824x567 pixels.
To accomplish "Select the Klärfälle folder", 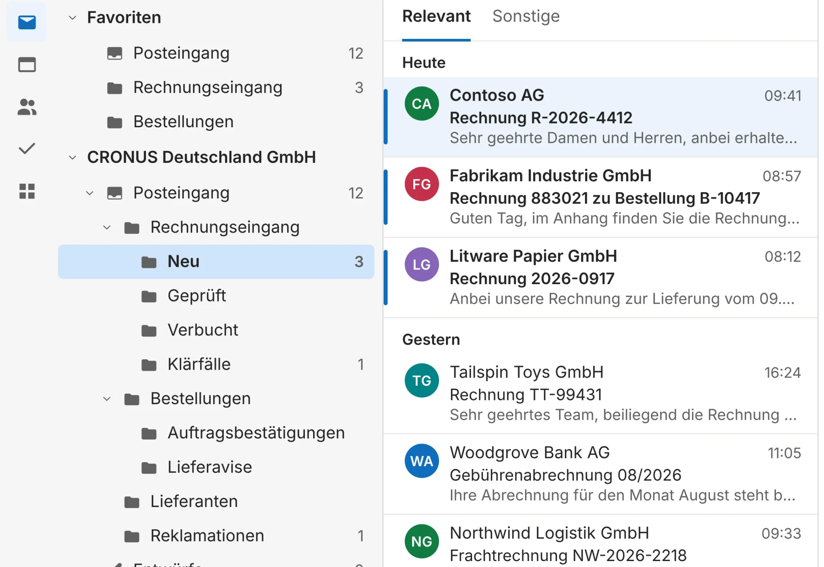I will [216, 365].
